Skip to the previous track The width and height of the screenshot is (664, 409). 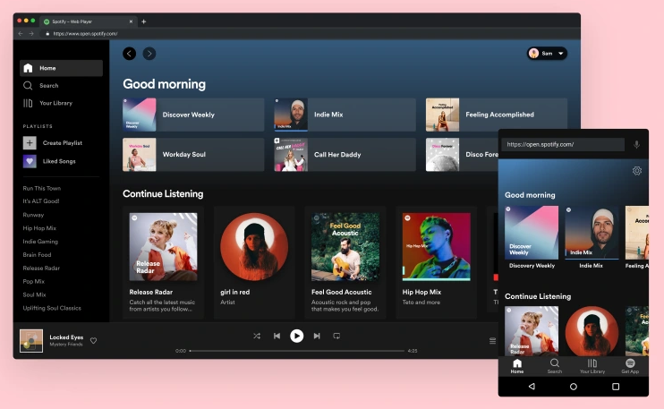[277, 336]
